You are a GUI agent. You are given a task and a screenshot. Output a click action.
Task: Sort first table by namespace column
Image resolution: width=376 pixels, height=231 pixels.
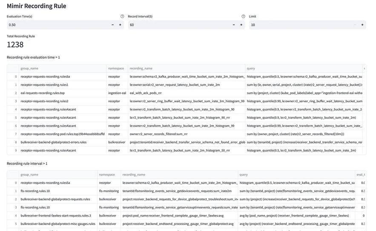(x=117, y=69)
